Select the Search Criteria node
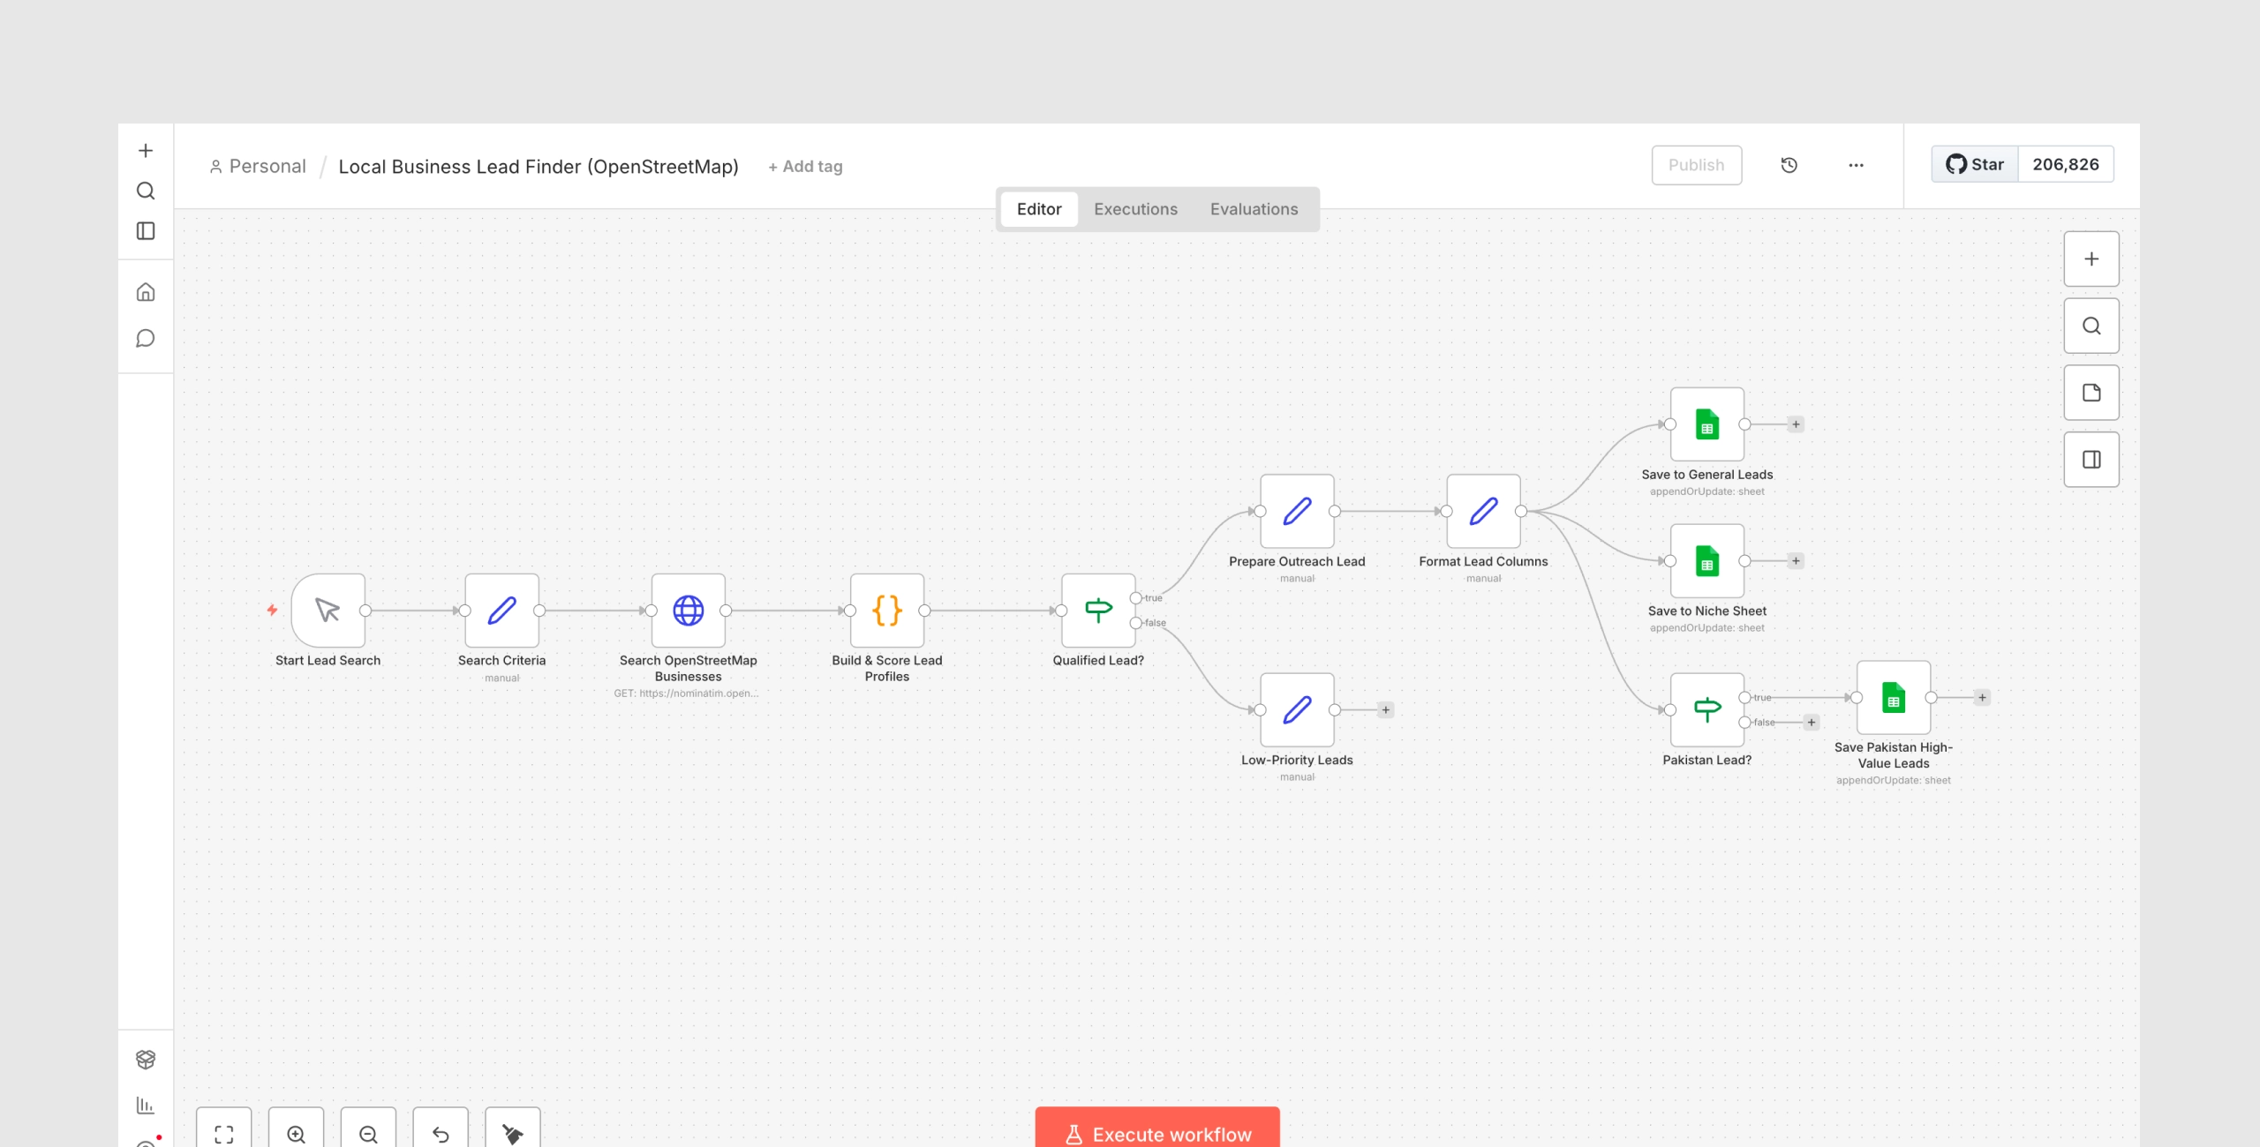The height and width of the screenshot is (1147, 2260). click(502, 611)
